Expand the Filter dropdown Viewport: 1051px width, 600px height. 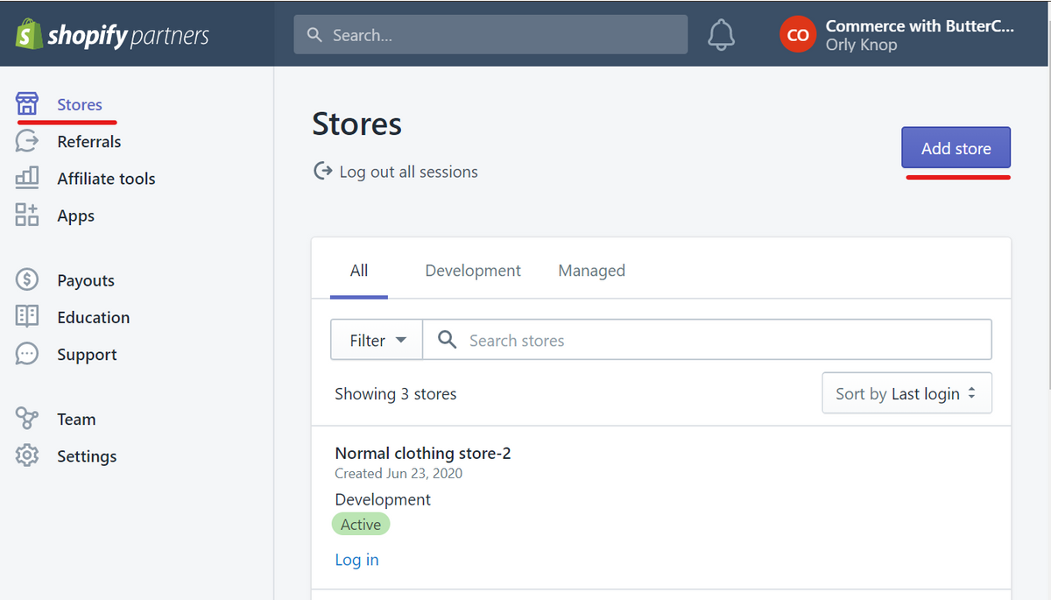click(x=377, y=340)
